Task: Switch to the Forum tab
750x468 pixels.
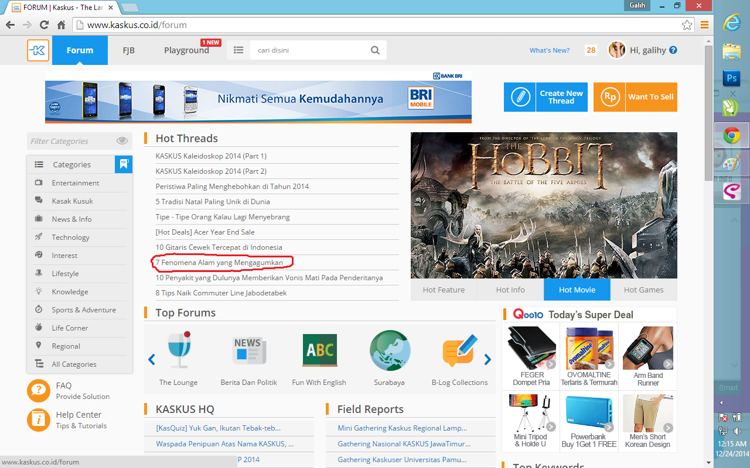Action: pos(80,50)
